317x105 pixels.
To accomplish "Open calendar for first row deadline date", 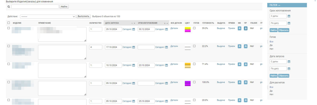I will click(166, 29).
